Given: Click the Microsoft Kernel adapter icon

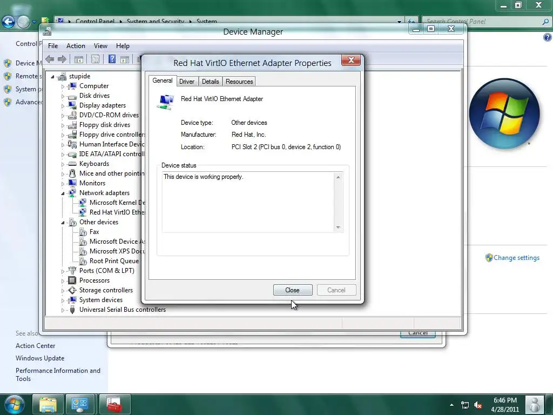Looking at the screenshot, I should (x=83, y=203).
